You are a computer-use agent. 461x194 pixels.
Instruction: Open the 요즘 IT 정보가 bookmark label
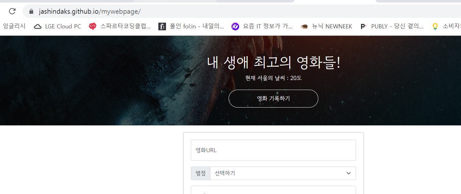point(268,26)
